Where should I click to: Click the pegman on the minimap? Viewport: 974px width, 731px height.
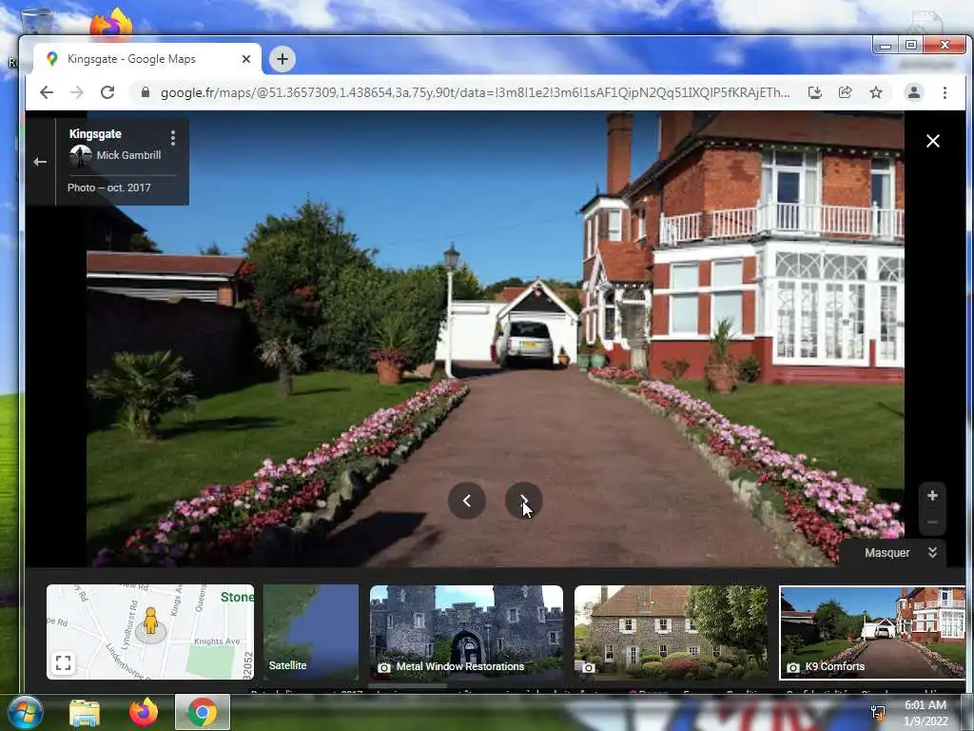coord(150,622)
